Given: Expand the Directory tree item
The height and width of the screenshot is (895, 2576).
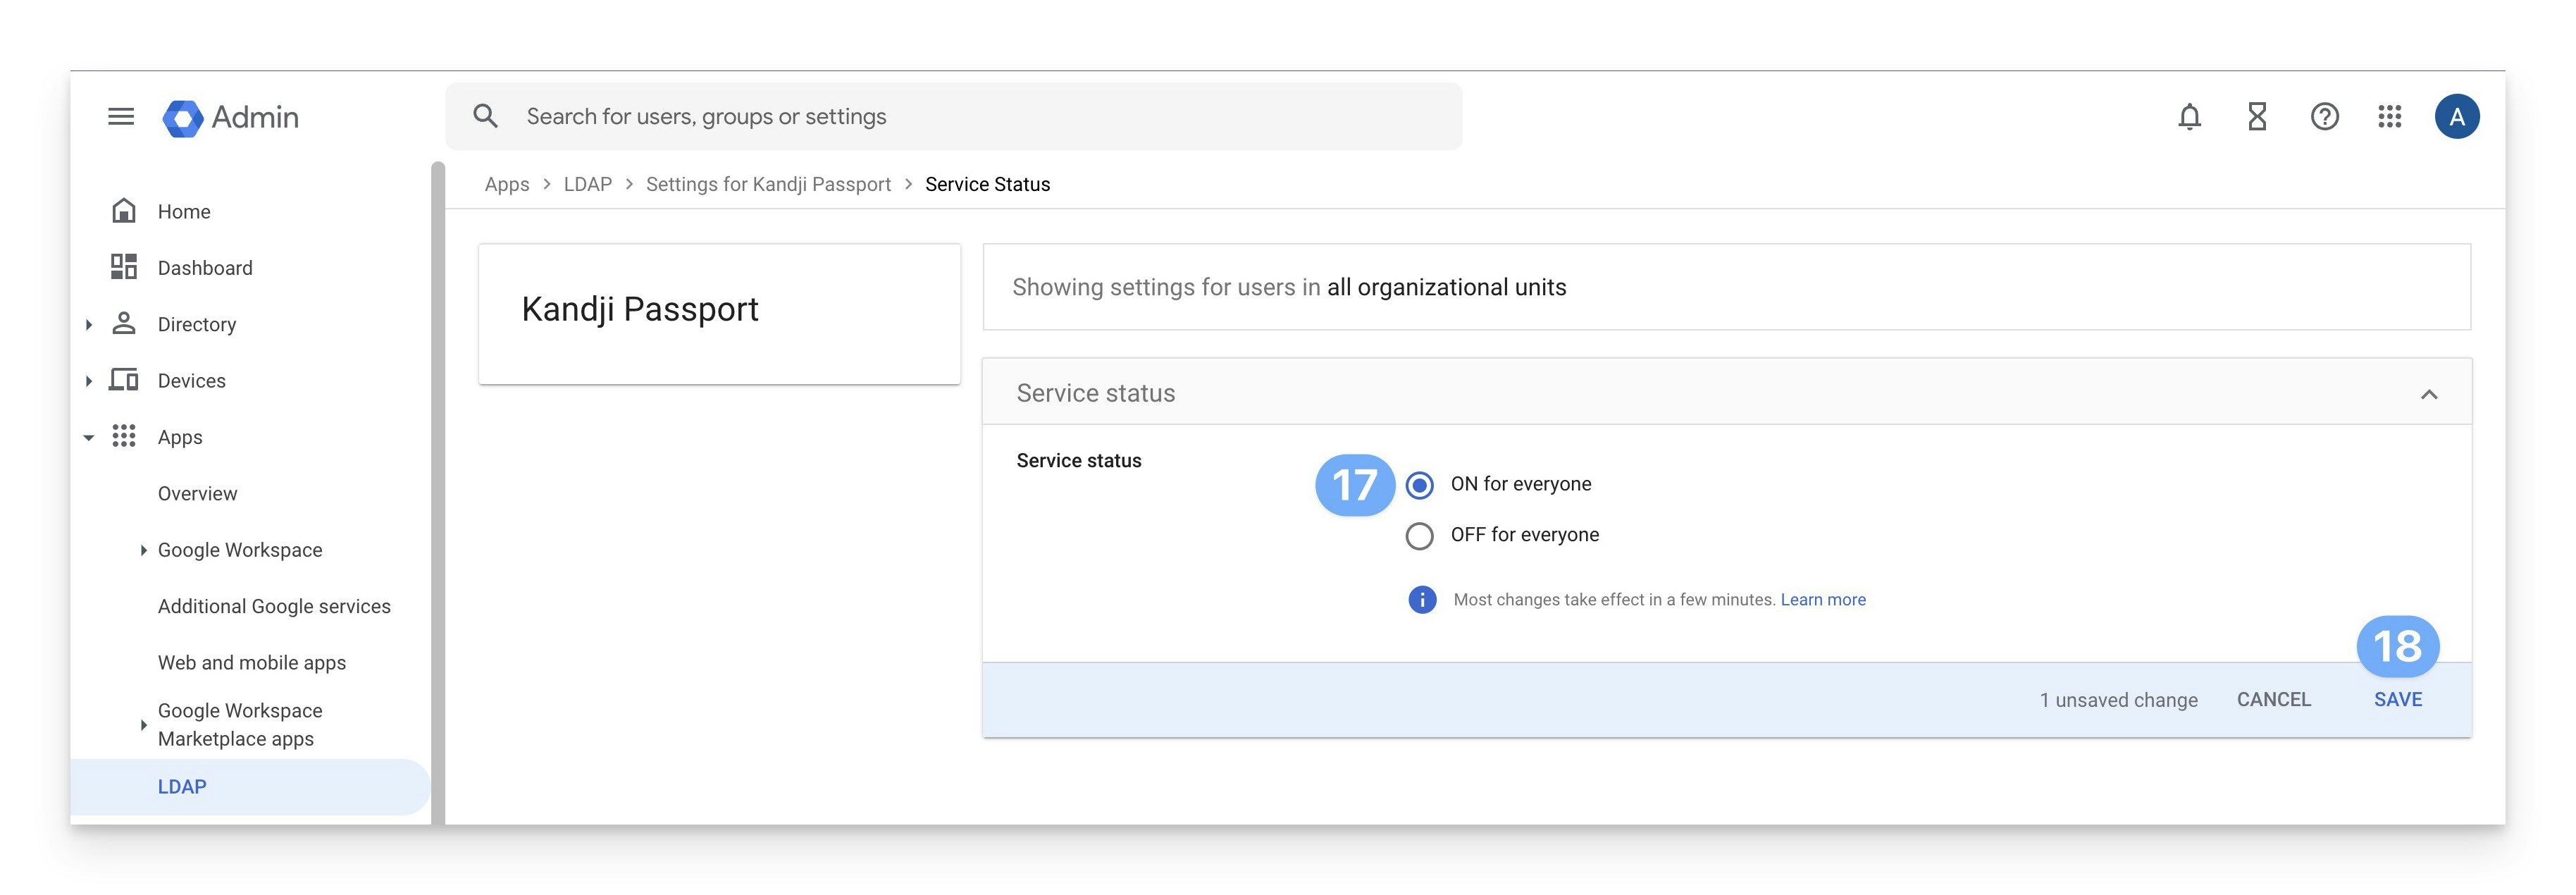Looking at the screenshot, I should click(89, 325).
